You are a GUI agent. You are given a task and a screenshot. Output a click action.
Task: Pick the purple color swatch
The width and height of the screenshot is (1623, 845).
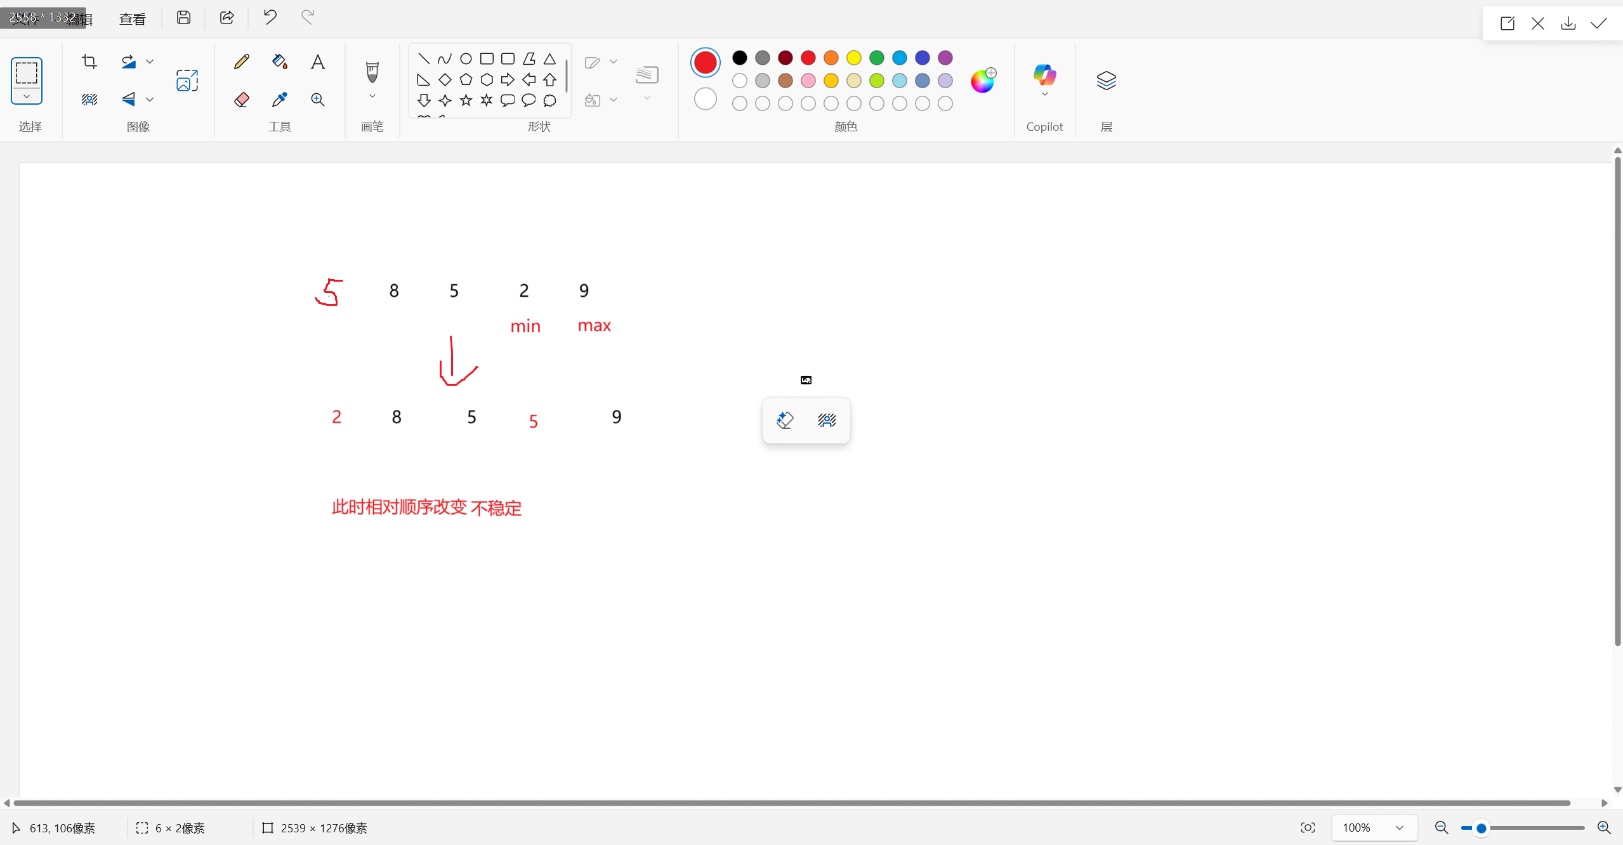point(945,58)
